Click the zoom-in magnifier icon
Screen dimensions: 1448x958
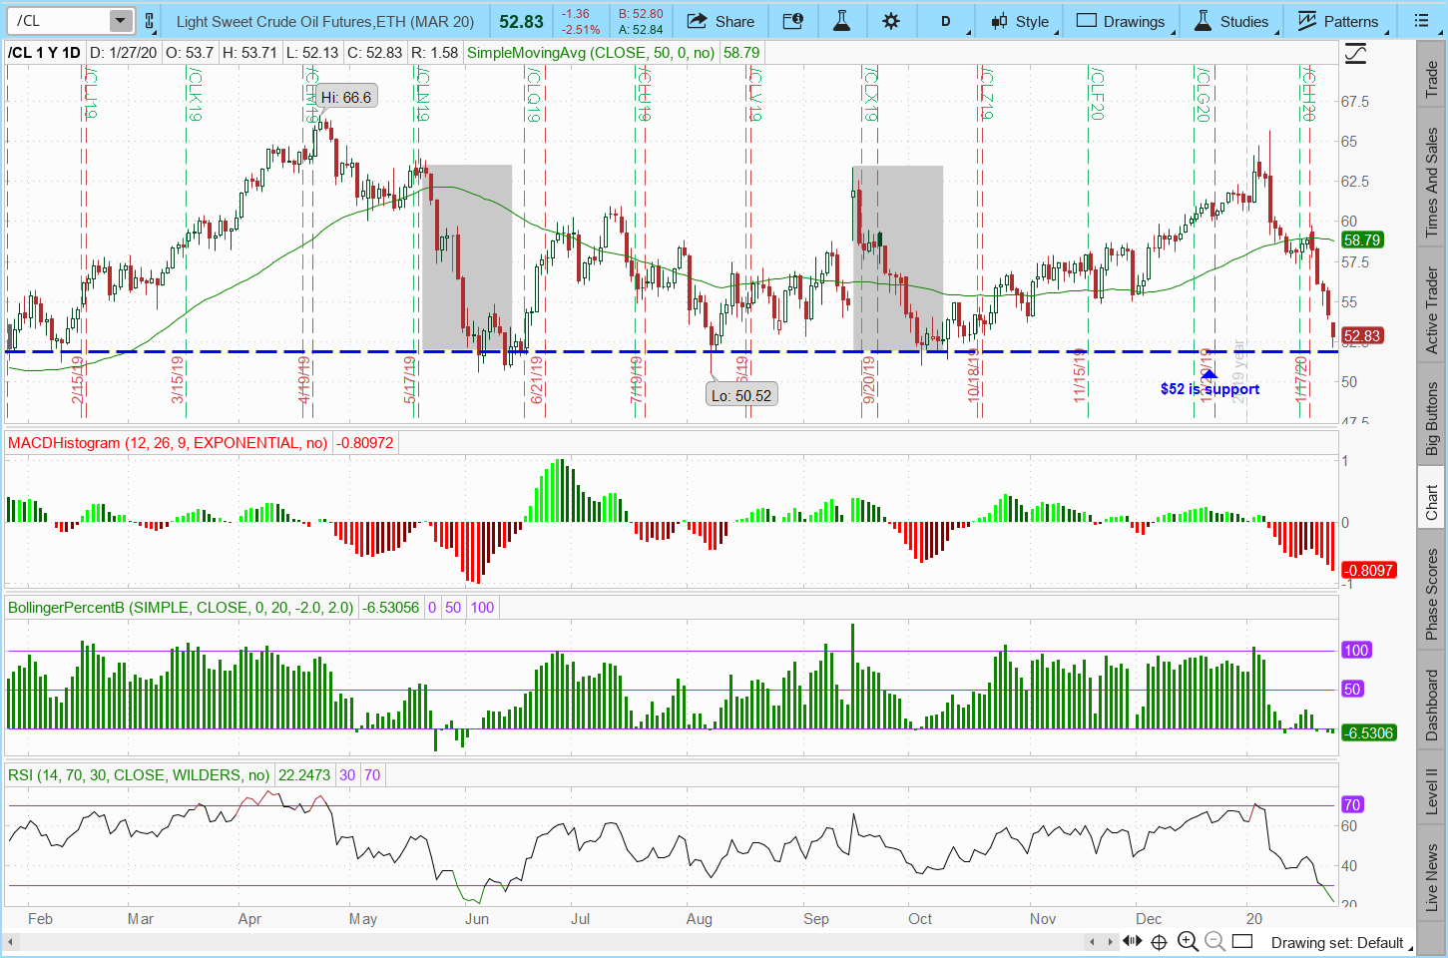tap(1188, 941)
